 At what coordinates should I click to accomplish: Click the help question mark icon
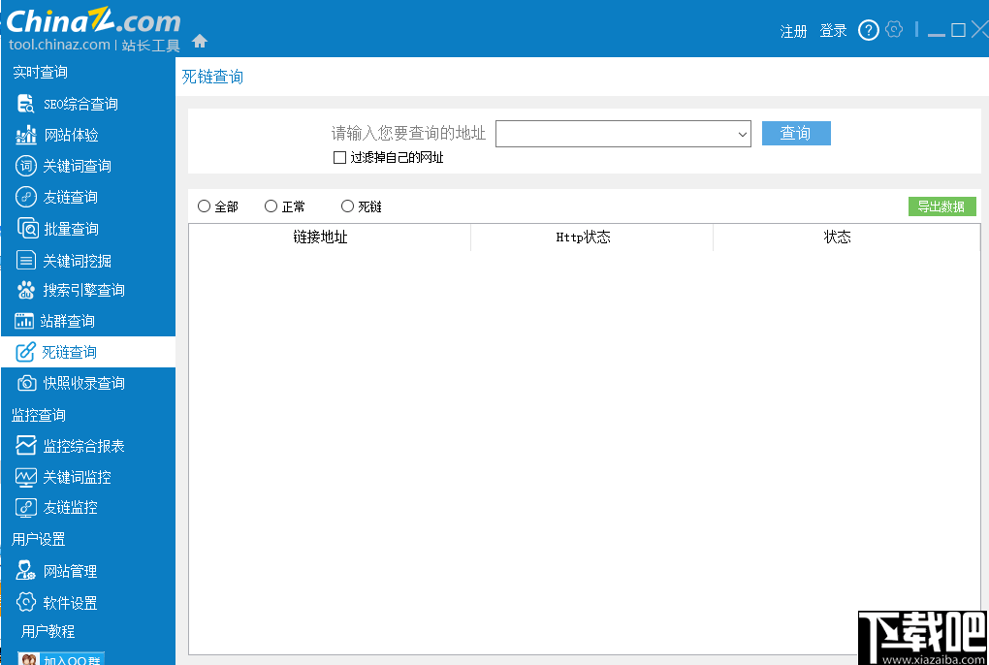[868, 30]
